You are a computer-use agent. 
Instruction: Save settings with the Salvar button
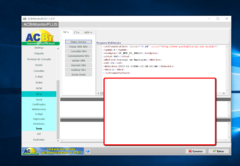(218, 151)
